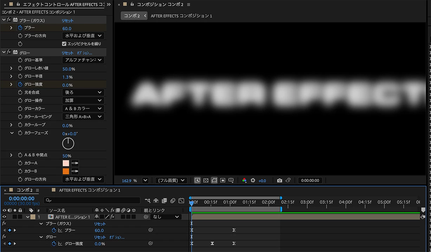Viewport: 431px width, 252px height.
Task: Click オプション for グロー in effect controls
Action: tap(84, 53)
